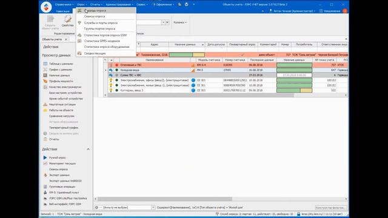Screen dimensions: 388x218
Task: Open Статистика GPRS-модемов
Action: click(x=106, y=41)
